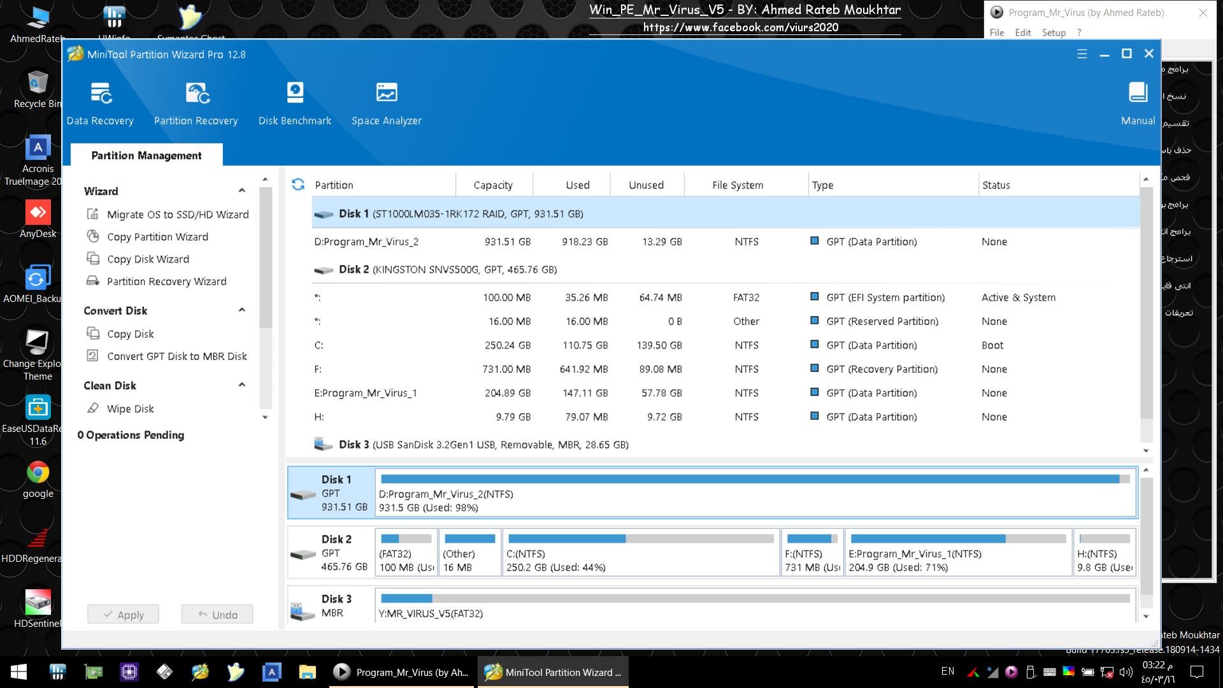Select the FAT32 EFI System partition row
The image size is (1223, 688).
[726, 297]
